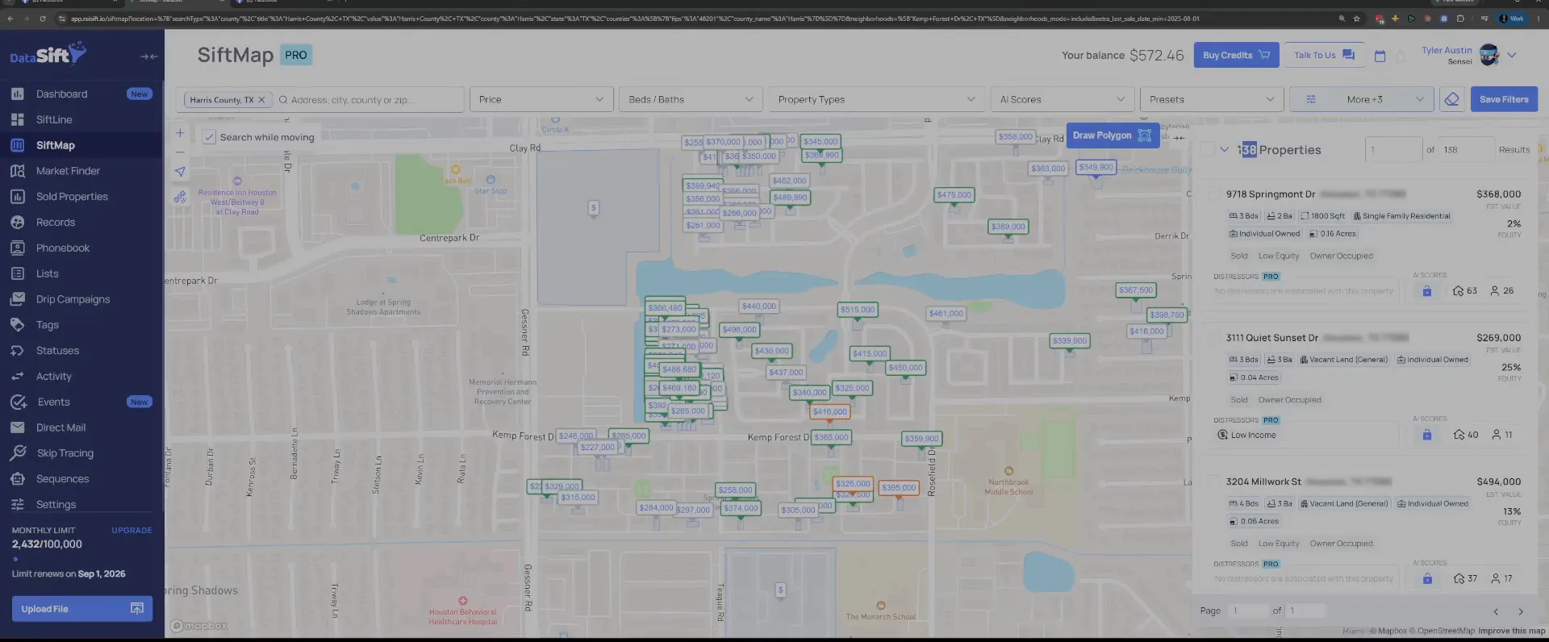Check the 9718 Springmont Dr property checkbox
Image resolution: width=1549 pixels, height=642 pixels.
pos(1213,194)
